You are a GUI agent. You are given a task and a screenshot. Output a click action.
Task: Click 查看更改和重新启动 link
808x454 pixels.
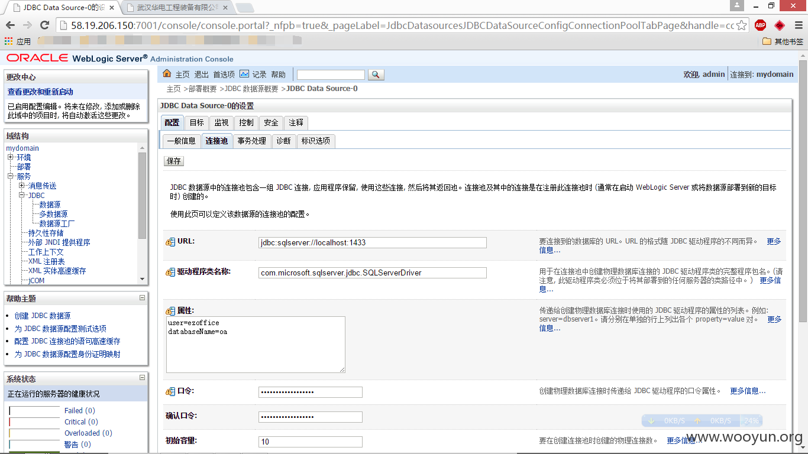(40, 92)
